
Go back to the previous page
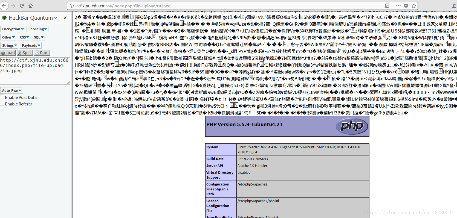point(4,6)
